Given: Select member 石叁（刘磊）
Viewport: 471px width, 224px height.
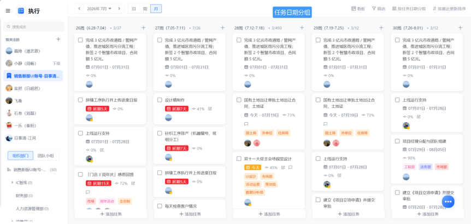Looking at the screenshot, I should tap(33, 113).
